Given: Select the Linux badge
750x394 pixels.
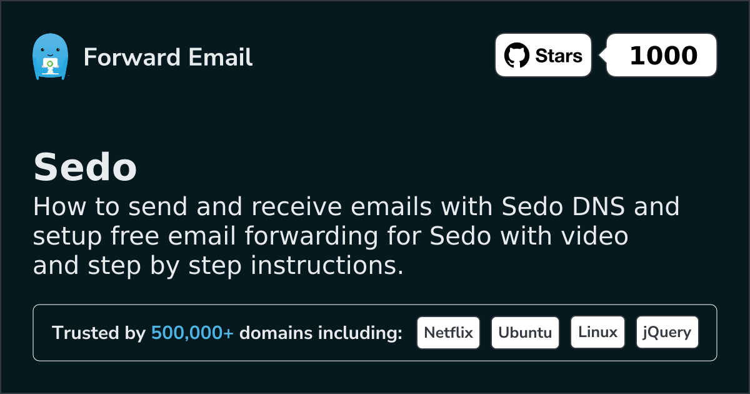Looking at the screenshot, I should pos(597,333).
